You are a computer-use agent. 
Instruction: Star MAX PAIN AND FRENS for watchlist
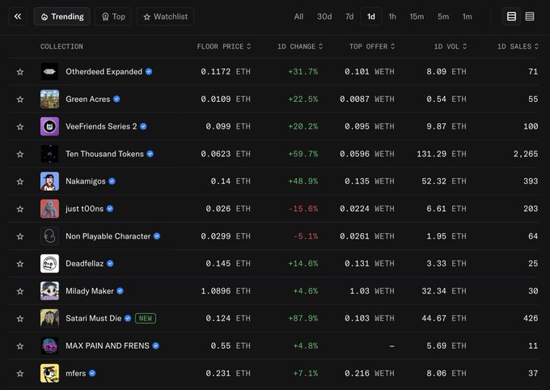pos(20,346)
